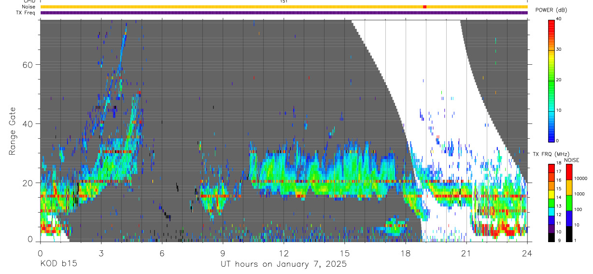Click the '20' label on the POWER colorbar

tap(559, 80)
